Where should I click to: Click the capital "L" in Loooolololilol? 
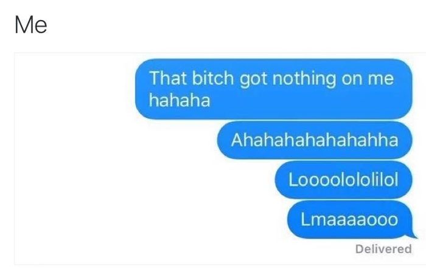[293, 180]
